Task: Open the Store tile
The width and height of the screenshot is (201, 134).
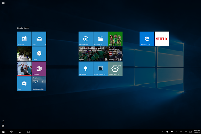Action: pos(24,83)
